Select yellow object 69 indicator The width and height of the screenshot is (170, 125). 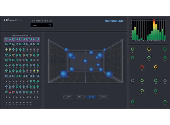click(x=34, y=71)
